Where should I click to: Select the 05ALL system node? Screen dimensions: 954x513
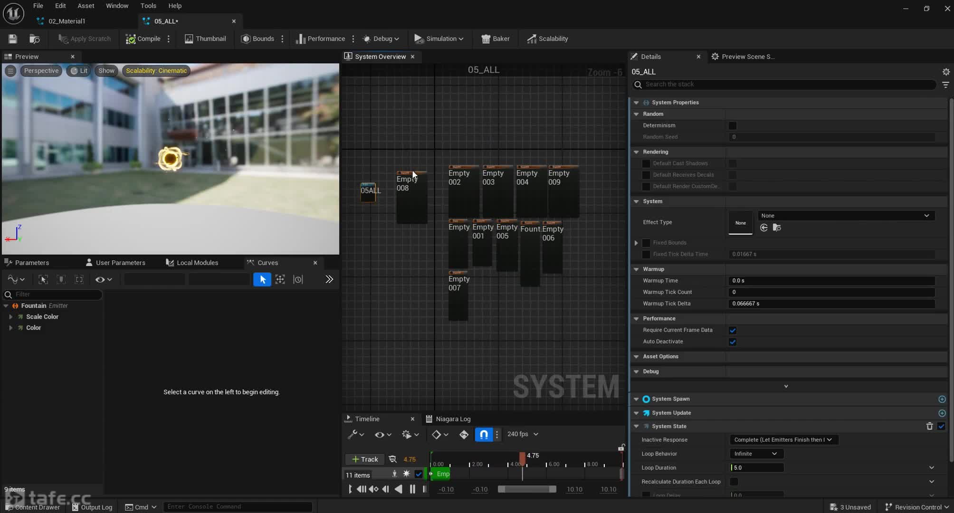pyautogui.click(x=368, y=192)
